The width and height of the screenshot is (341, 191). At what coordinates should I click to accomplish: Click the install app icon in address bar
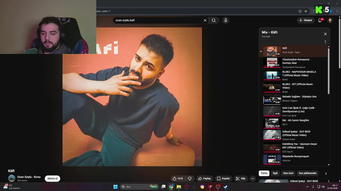[x=300, y=11]
